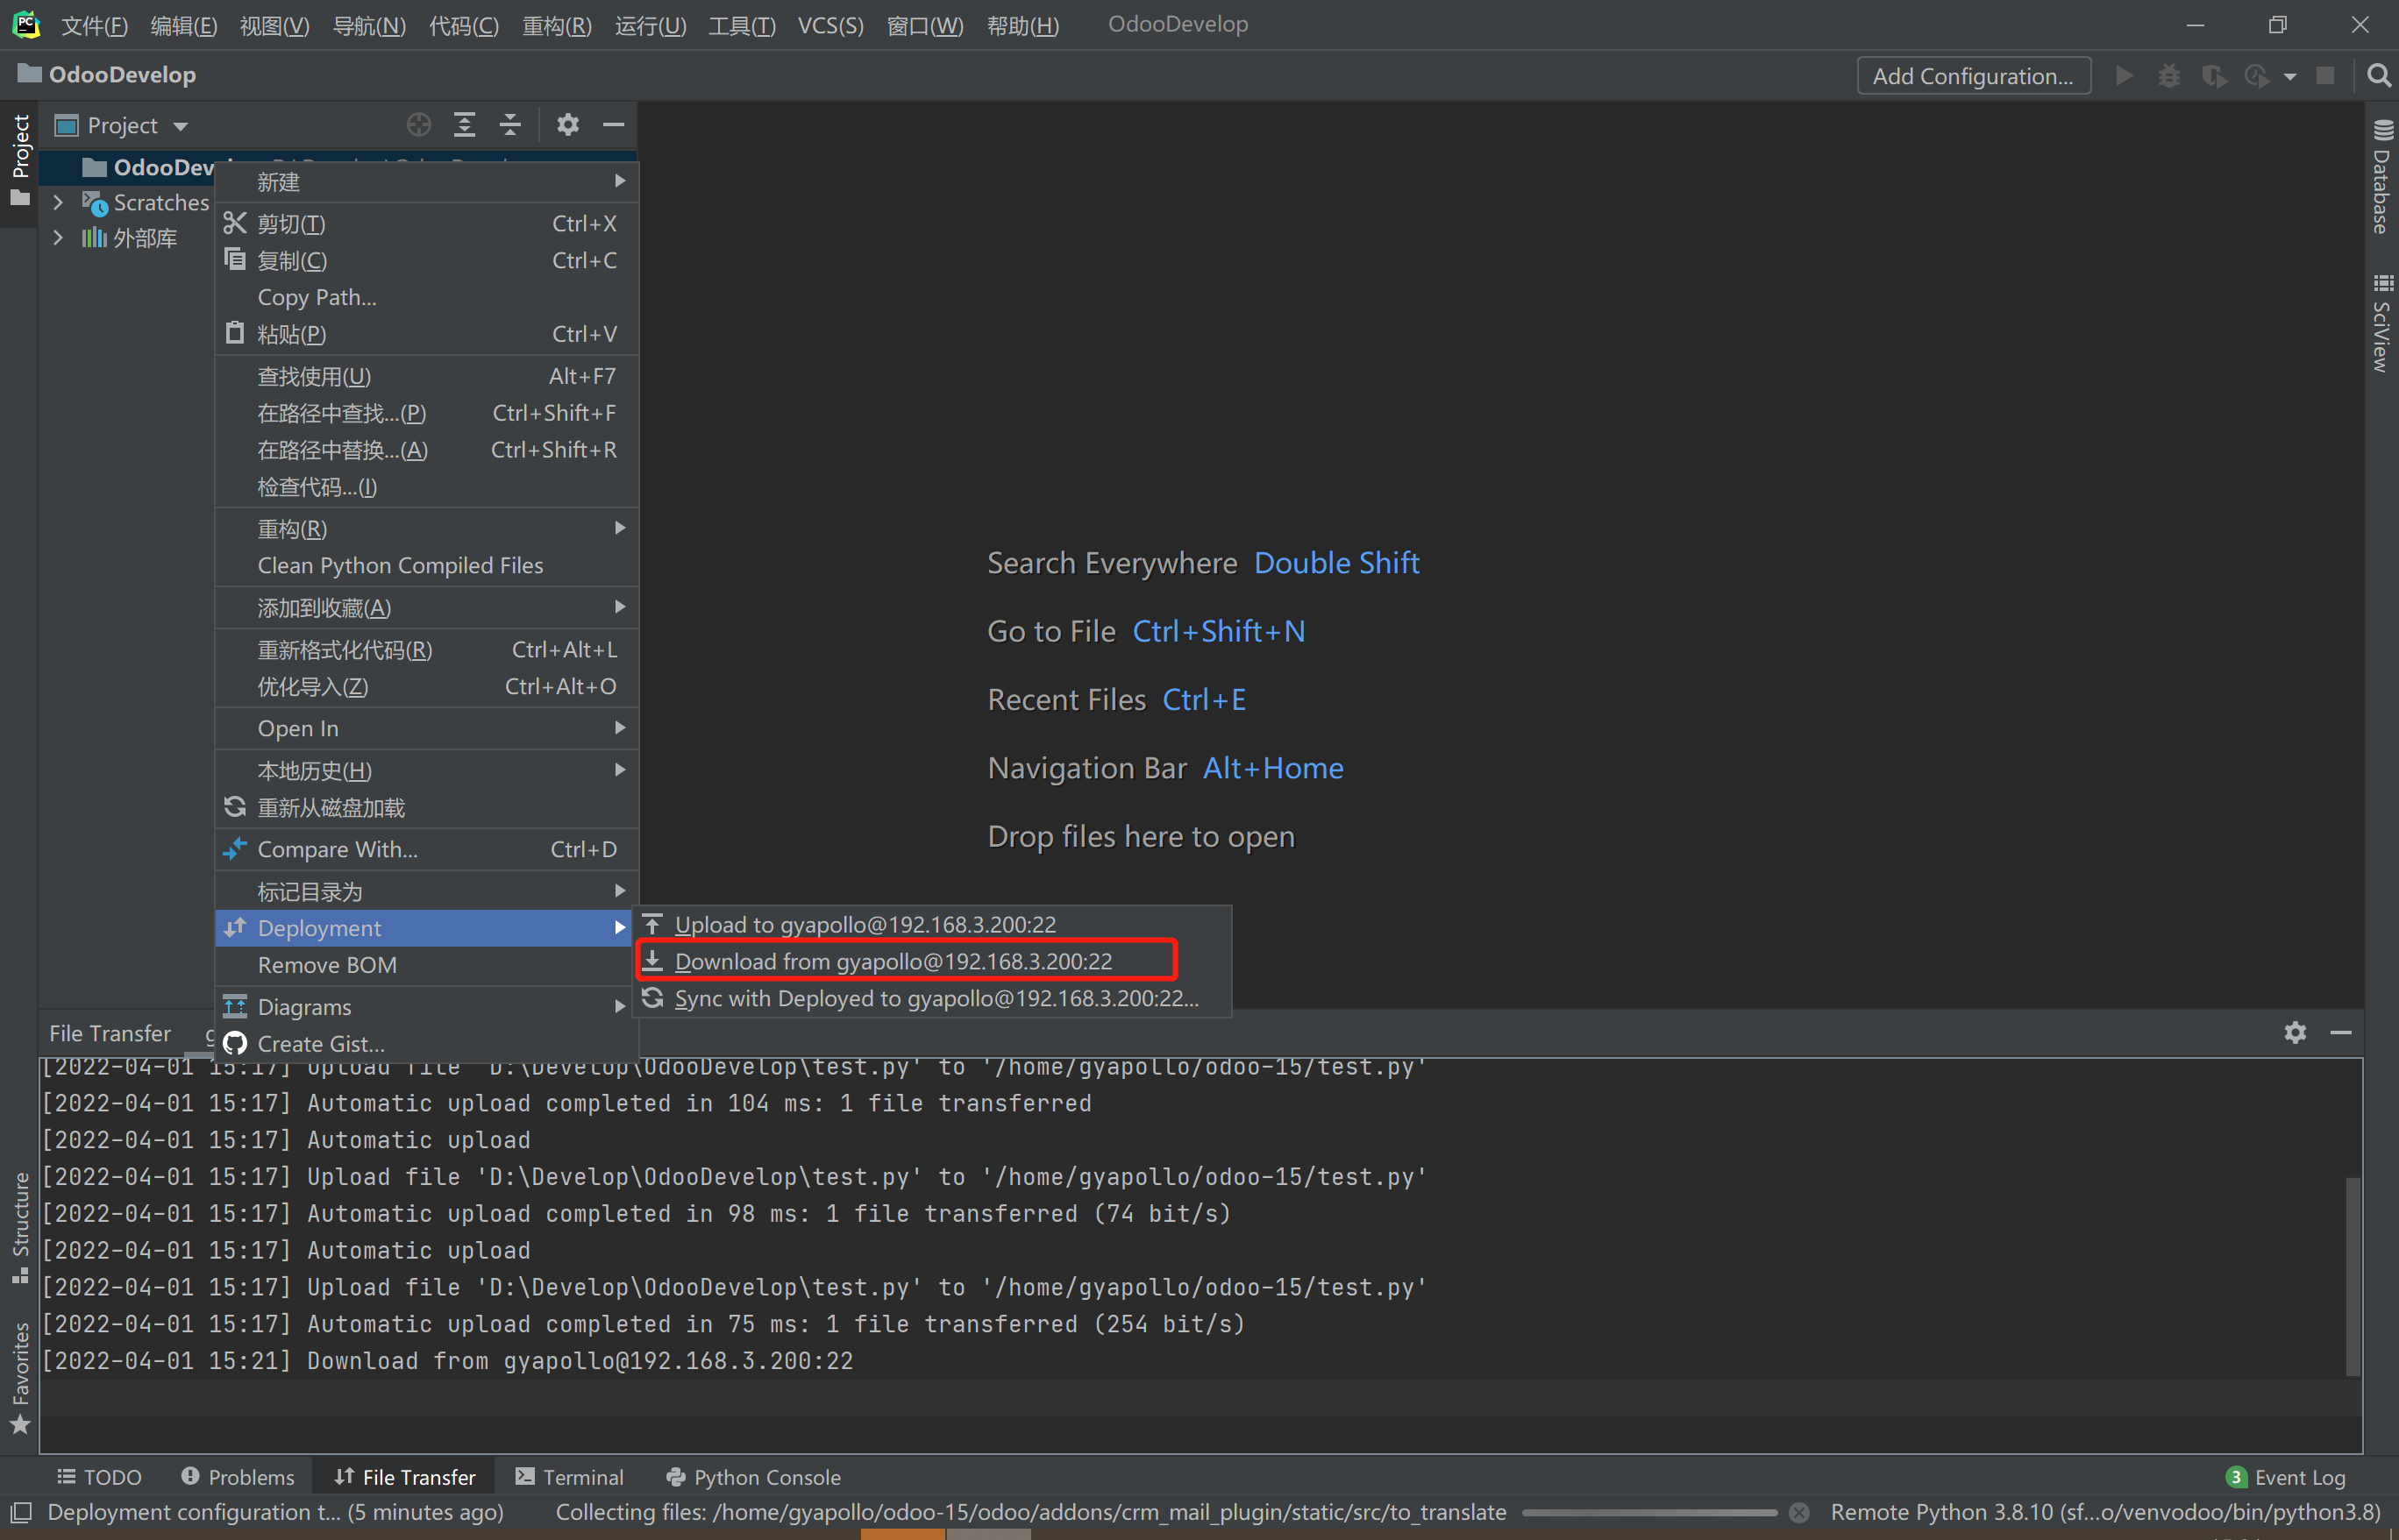Select Clean Python Compiled Files

[x=427, y=565]
